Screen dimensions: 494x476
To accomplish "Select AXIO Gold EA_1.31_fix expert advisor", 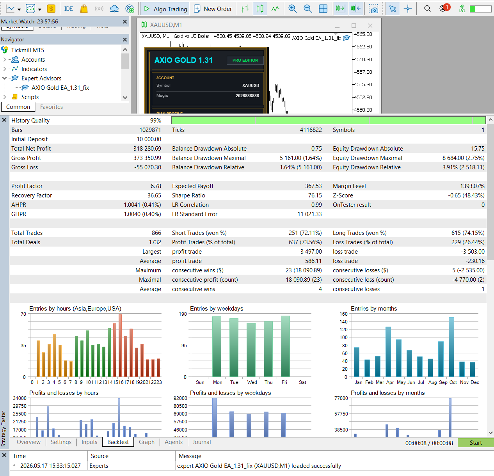I will click(60, 87).
